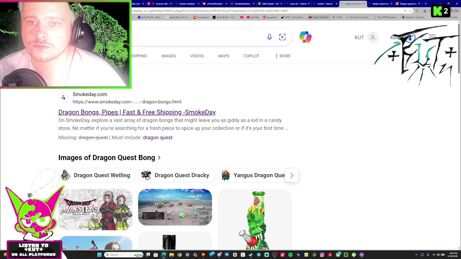
Task: Click bookmark star in address bar
Action: tap(411, 11)
